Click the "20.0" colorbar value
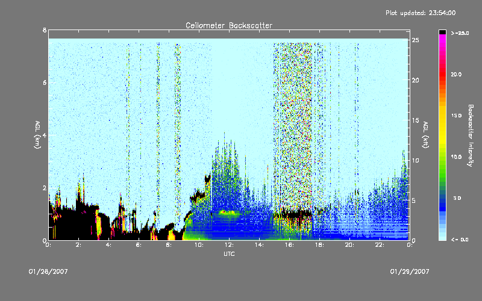 coord(456,74)
